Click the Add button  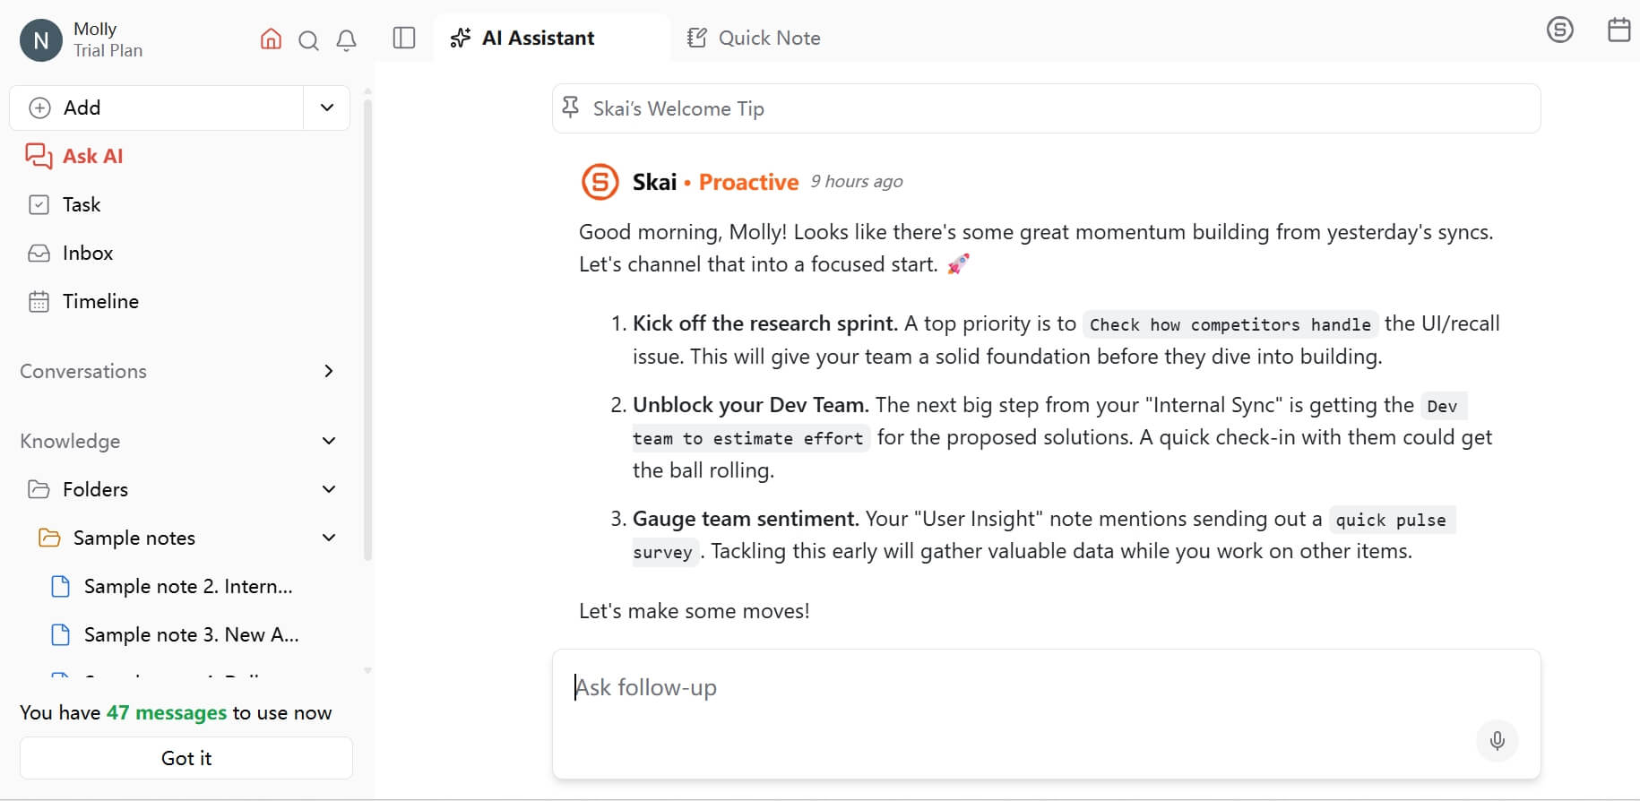point(157,108)
